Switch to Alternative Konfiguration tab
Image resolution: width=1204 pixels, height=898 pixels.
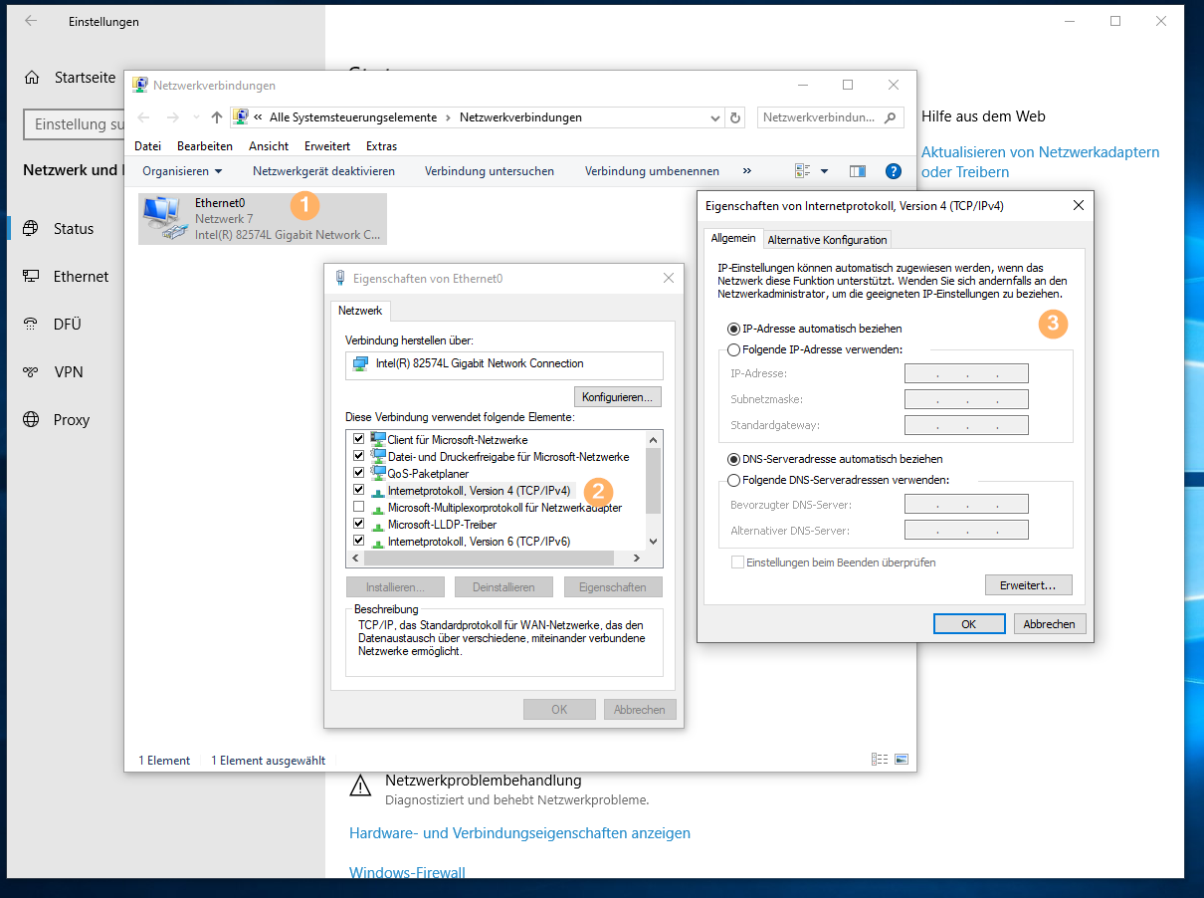point(827,240)
